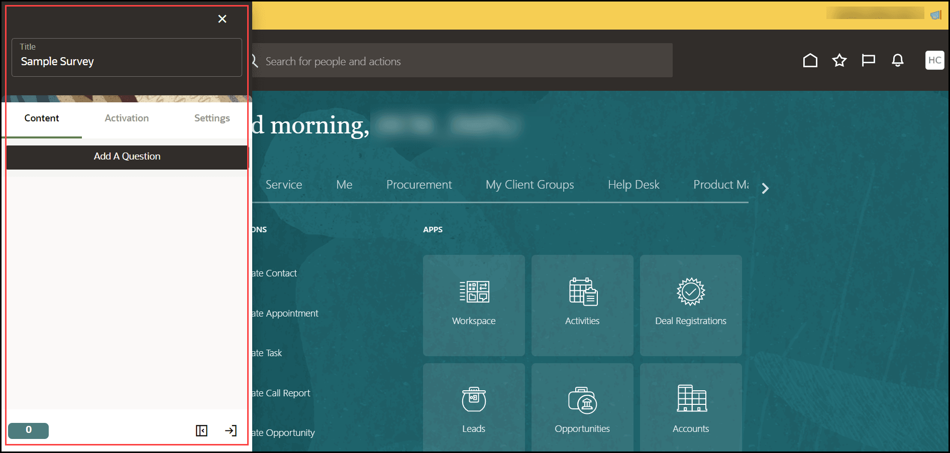Click the Create Contact quick action
The height and width of the screenshot is (453, 950).
275,273
